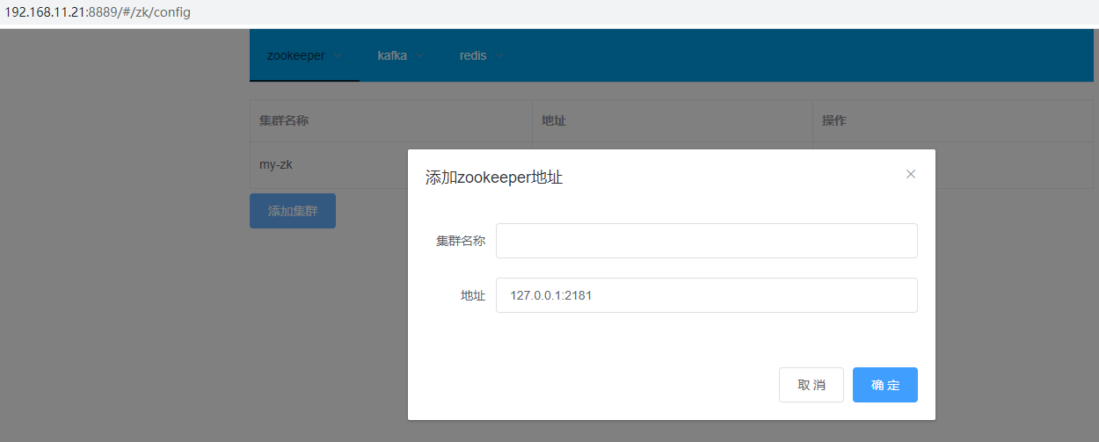
Task: Click the 集群名称 column header
Action: (x=391, y=121)
